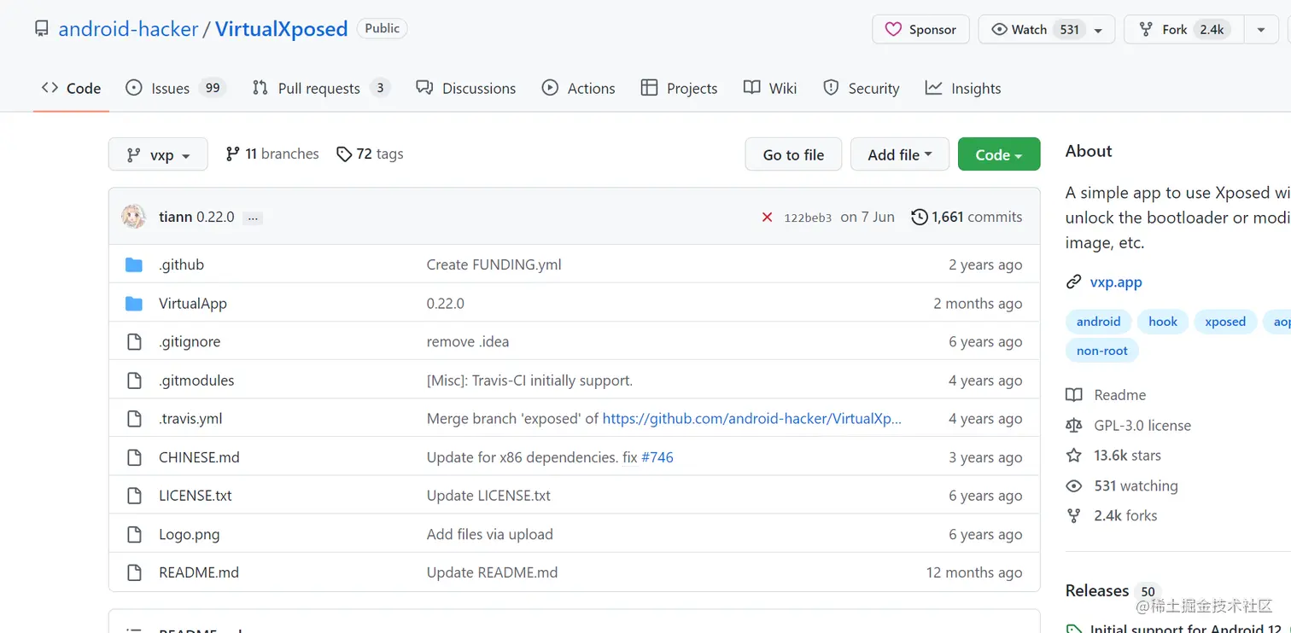View the 72 tags link

click(370, 154)
